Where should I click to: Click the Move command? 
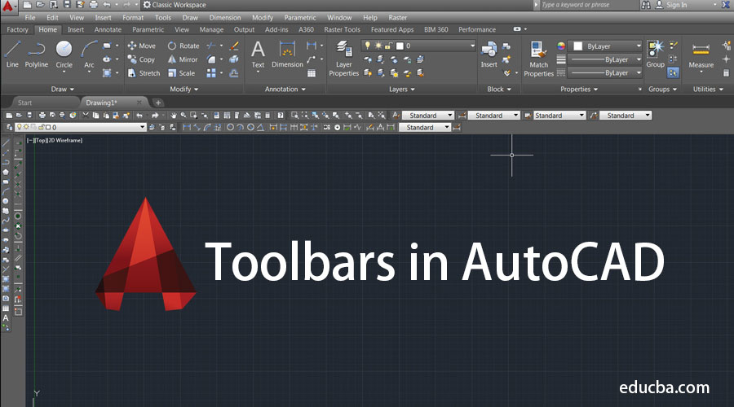141,46
